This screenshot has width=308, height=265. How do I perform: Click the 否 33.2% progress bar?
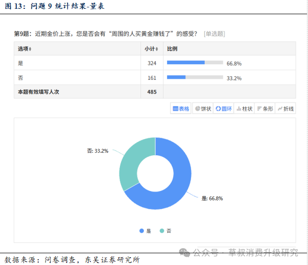195,77
